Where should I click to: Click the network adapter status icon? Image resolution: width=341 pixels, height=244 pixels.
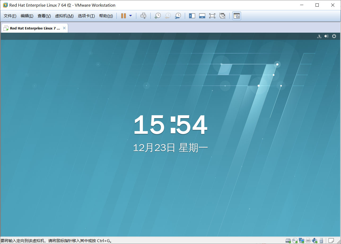click(x=301, y=241)
